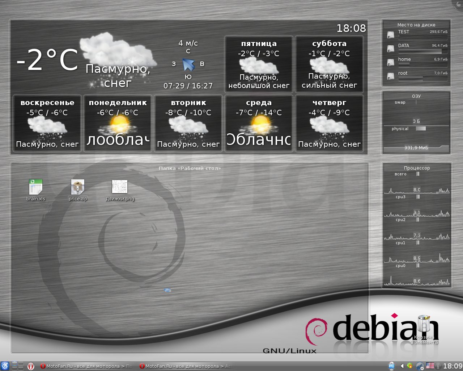Click the green flower messenger tray icon

(410, 366)
